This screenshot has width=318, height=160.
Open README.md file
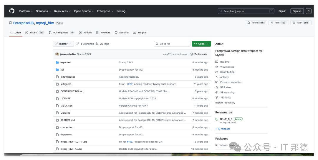pos(67,120)
